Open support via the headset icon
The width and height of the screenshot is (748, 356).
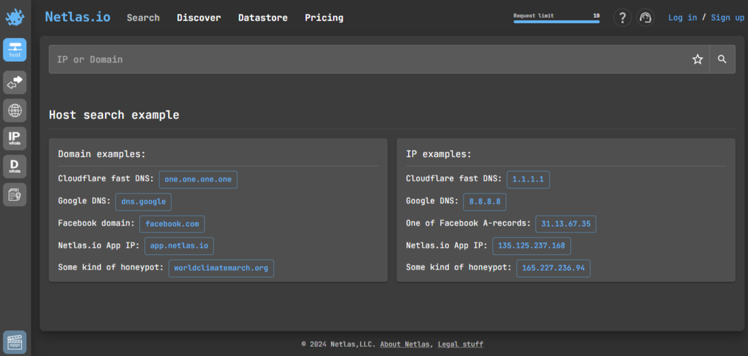click(645, 18)
